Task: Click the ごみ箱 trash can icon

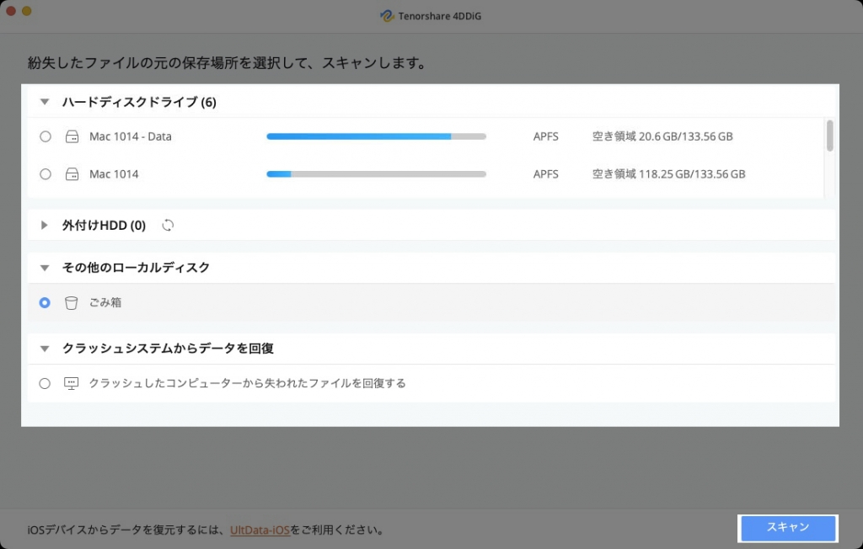Action: coord(72,302)
